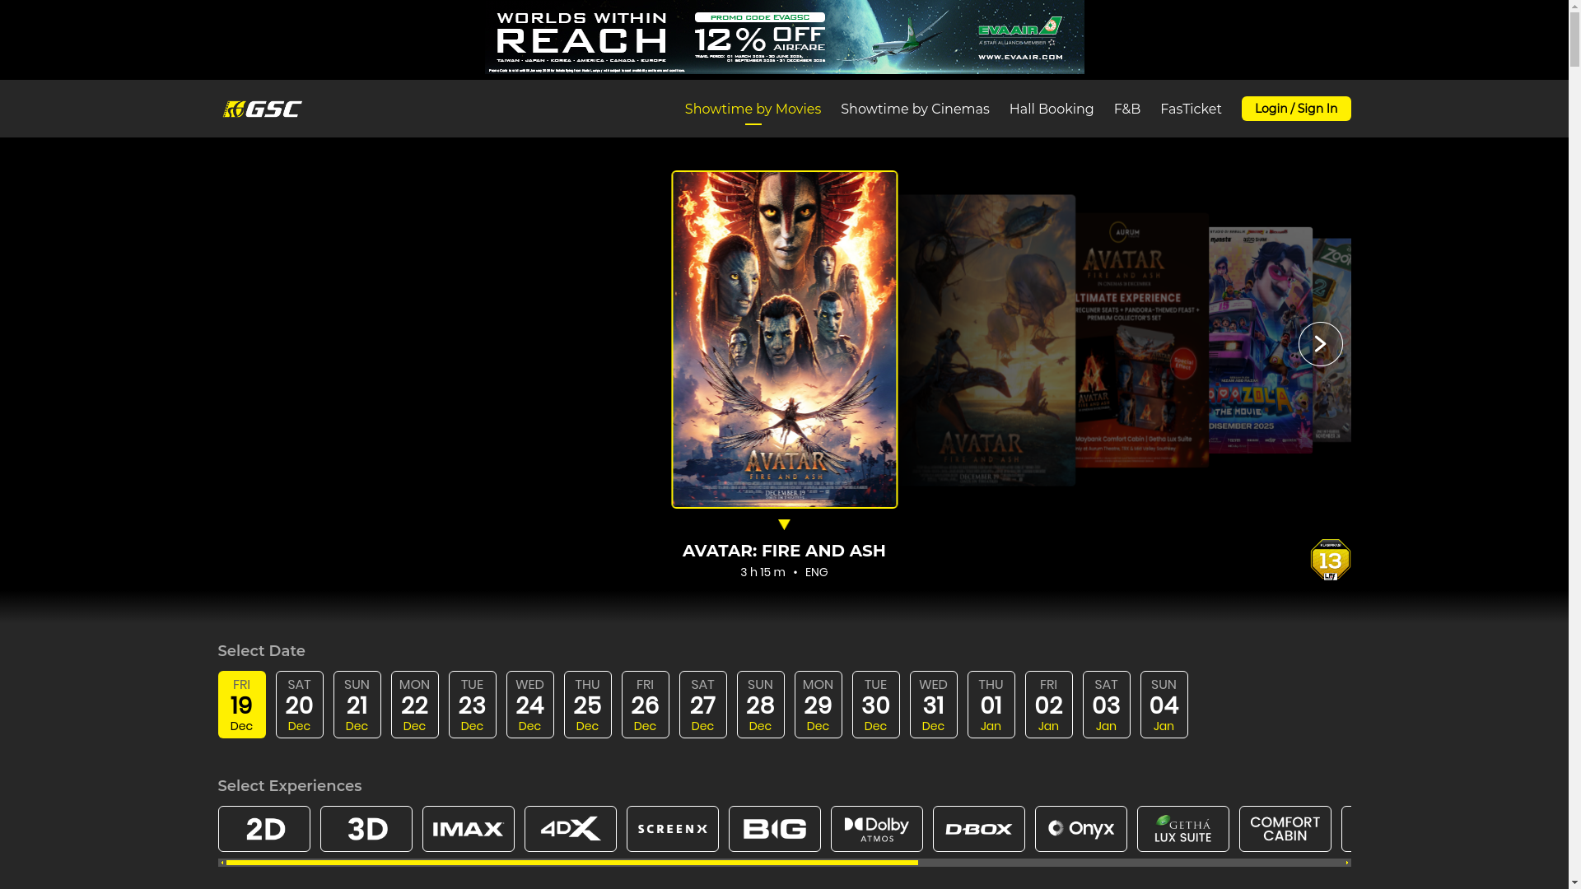Viewport: 1581px width, 889px height.
Task: Filter by Dolby Atmos experience
Action: pos(877,829)
